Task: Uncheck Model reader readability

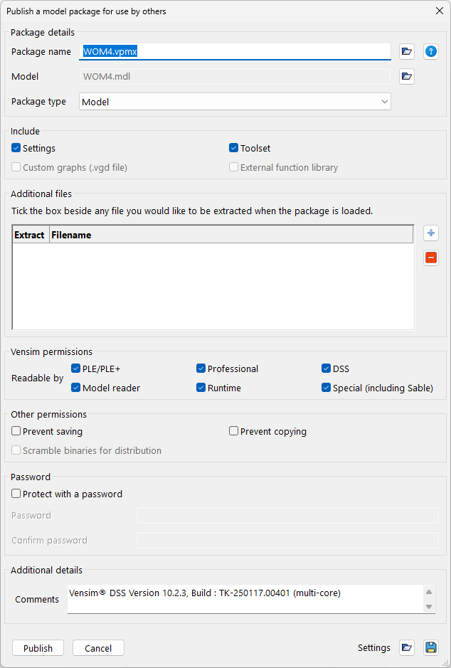Action: pyautogui.click(x=76, y=388)
